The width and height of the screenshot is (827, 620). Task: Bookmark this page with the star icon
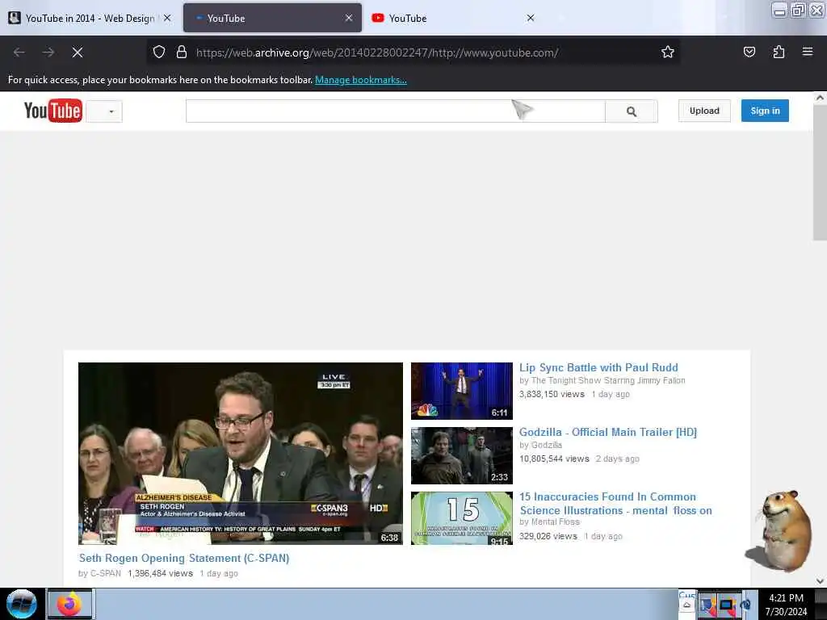(668, 52)
